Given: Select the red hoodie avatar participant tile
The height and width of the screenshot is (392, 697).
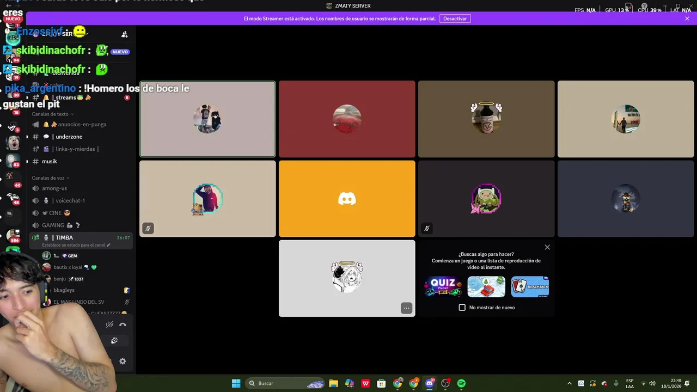Looking at the screenshot, I should (x=207, y=199).
